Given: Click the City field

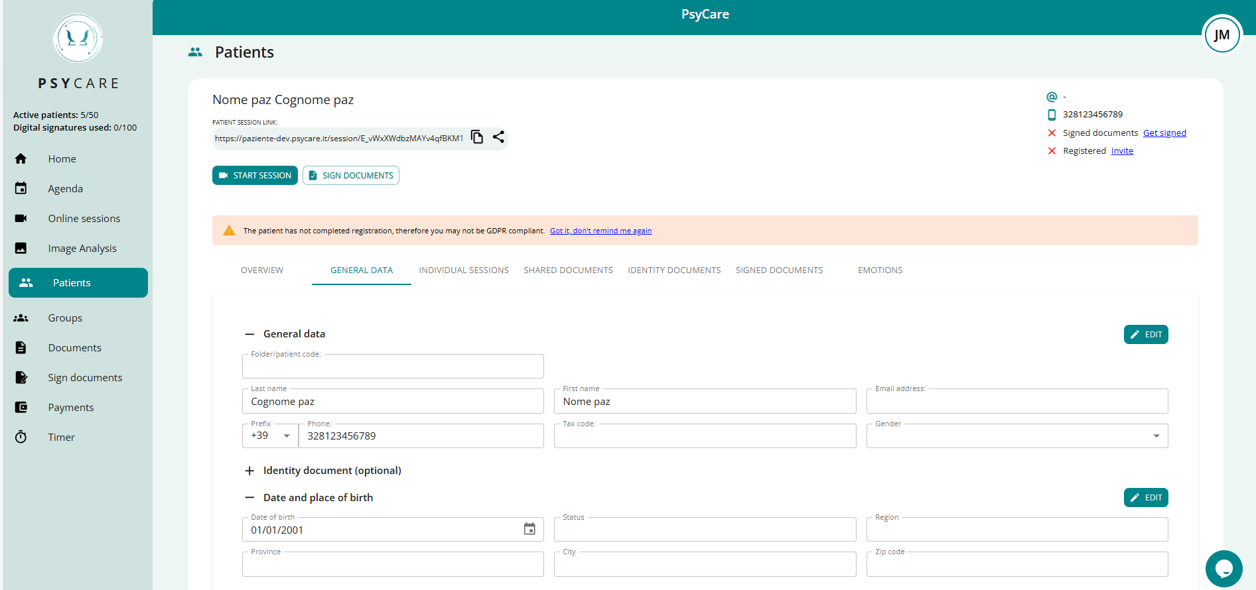Looking at the screenshot, I should [705, 564].
